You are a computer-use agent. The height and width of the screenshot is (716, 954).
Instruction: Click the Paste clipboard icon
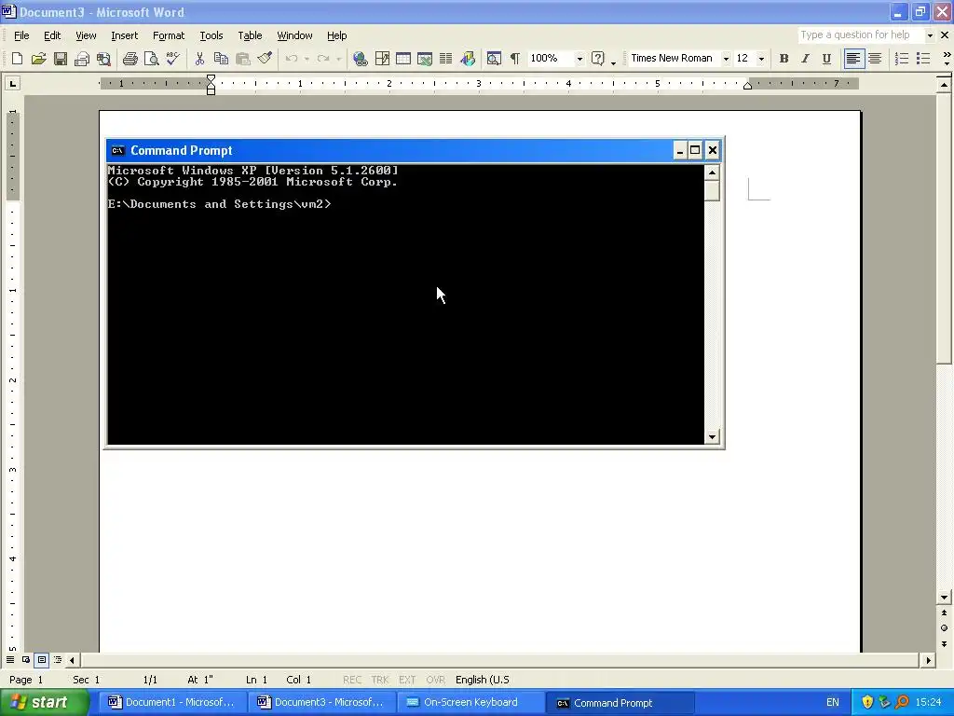click(243, 59)
